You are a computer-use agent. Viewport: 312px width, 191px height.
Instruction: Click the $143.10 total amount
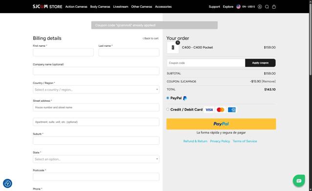pos(270,90)
